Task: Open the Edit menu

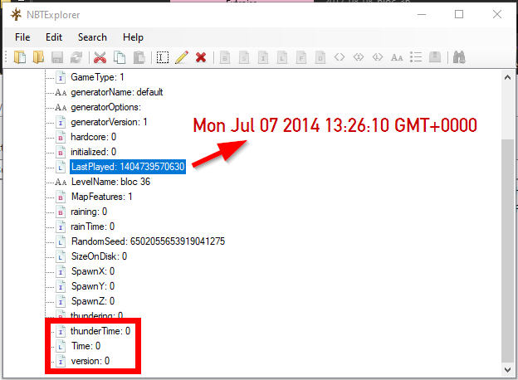Action: [54, 37]
